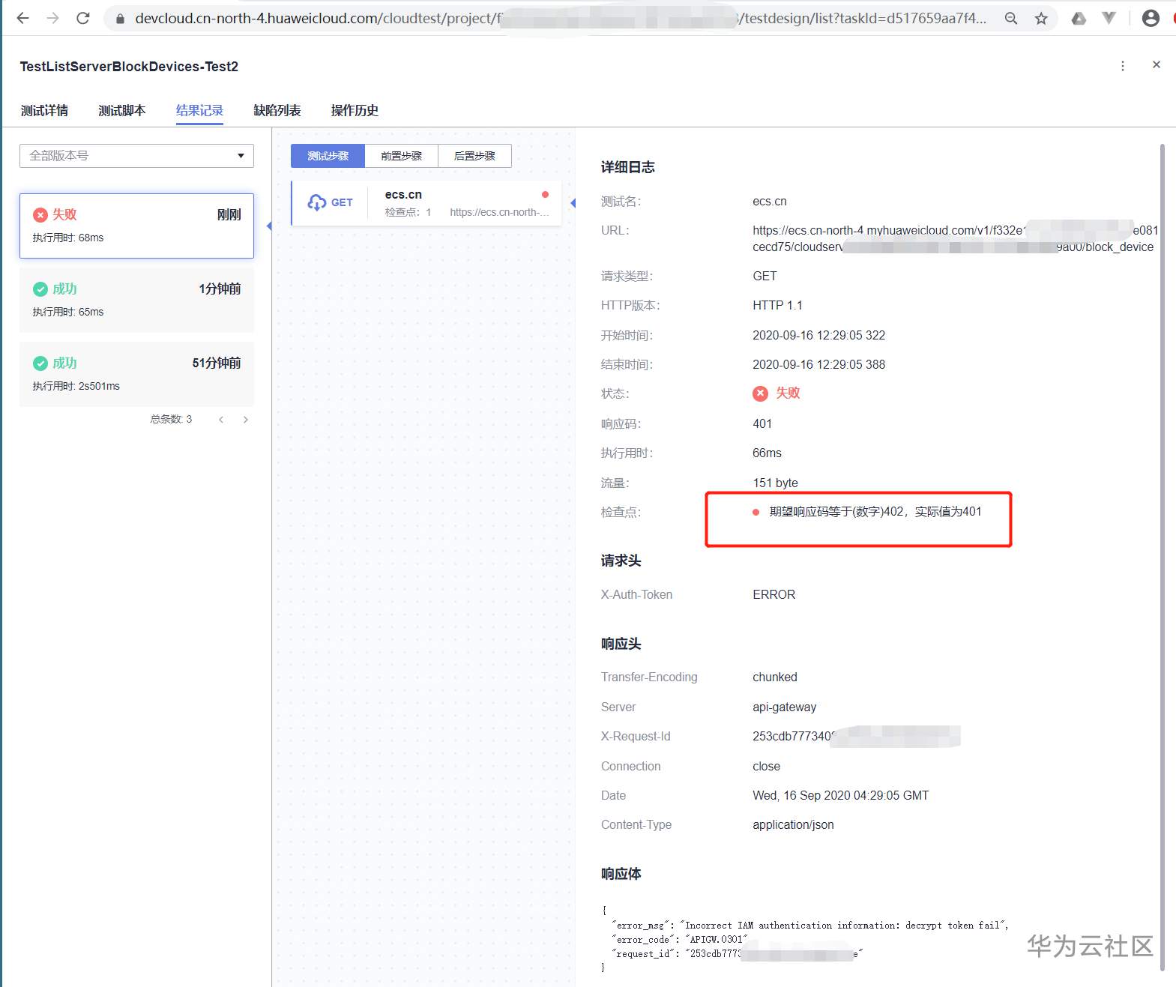
Task: Click the 失败 status text in detail log
Action: coord(788,393)
